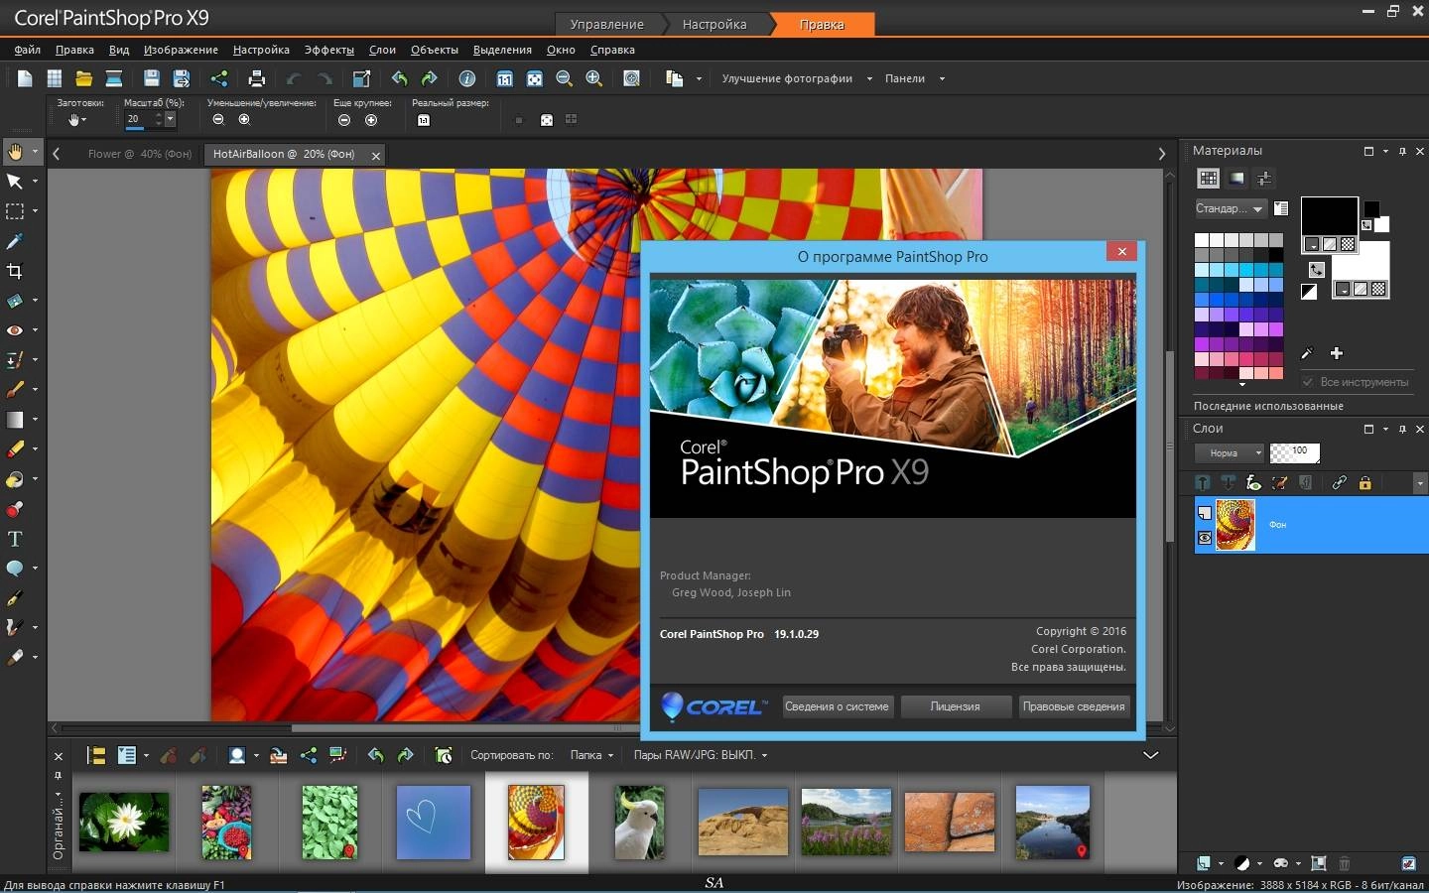Click the Лицензия button
1429x893 pixels.
(955, 706)
